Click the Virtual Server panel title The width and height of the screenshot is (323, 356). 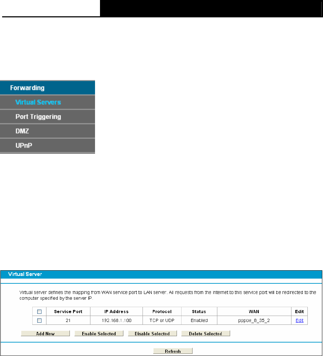[25, 274]
